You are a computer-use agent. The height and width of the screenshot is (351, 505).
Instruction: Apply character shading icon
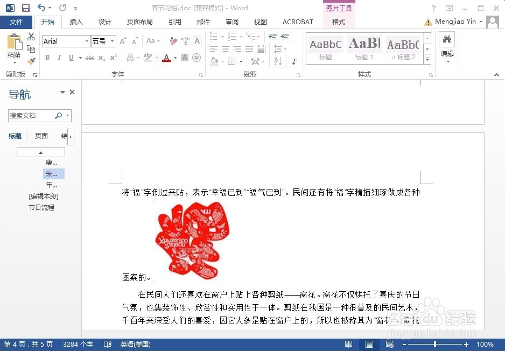click(x=185, y=58)
